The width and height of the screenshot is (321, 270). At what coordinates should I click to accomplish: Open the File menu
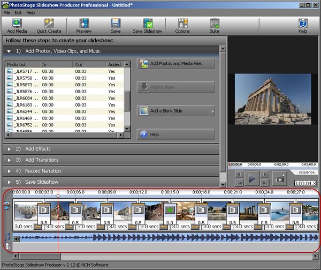(6, 13)
